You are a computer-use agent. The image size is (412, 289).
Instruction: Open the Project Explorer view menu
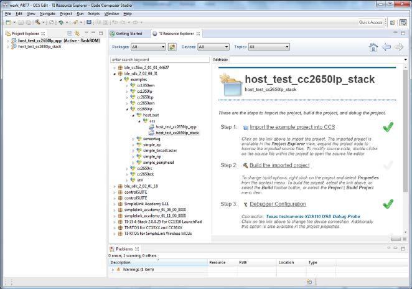click(x=86, y=32)
